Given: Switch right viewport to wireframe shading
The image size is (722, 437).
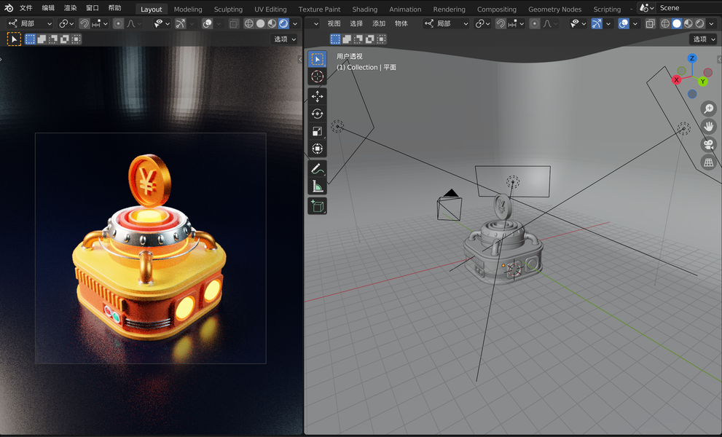Looking at the screenshot, I should tap(665, 23).
